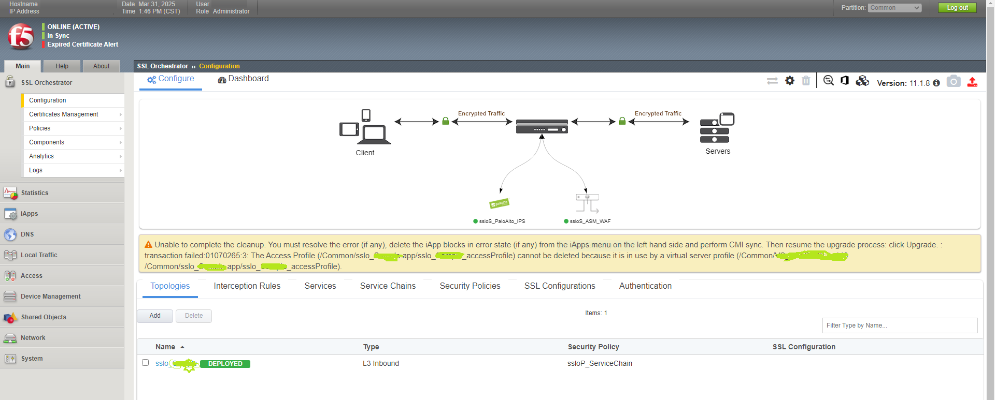Open the Interception Rules tab

247,286
